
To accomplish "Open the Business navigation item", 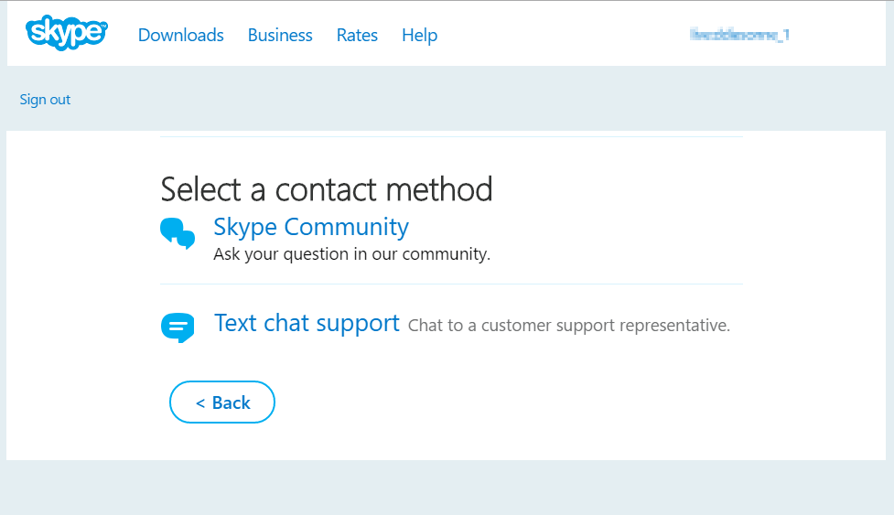I will [280, 36].
